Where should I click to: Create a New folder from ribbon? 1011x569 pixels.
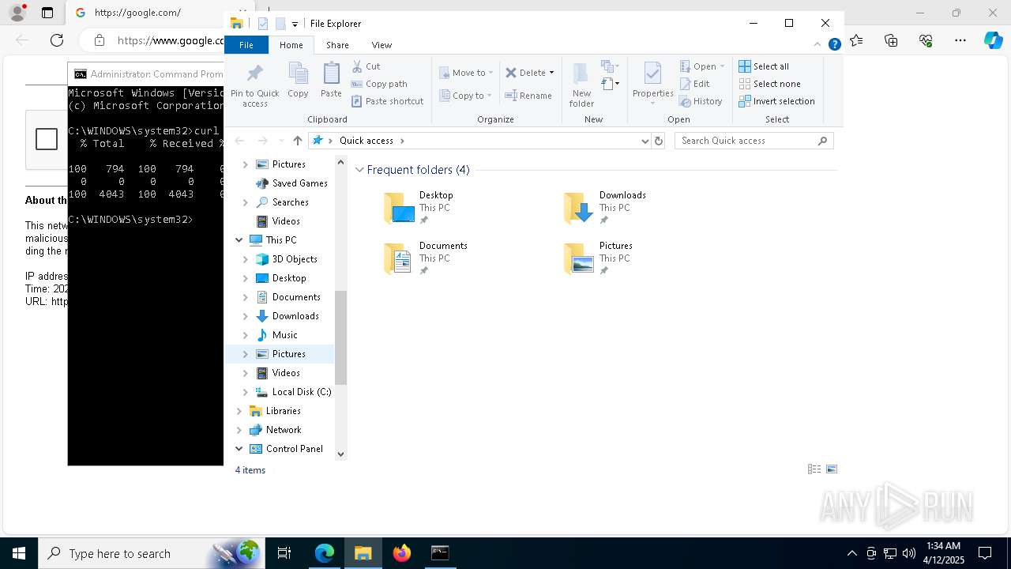[x=581, y=85]
